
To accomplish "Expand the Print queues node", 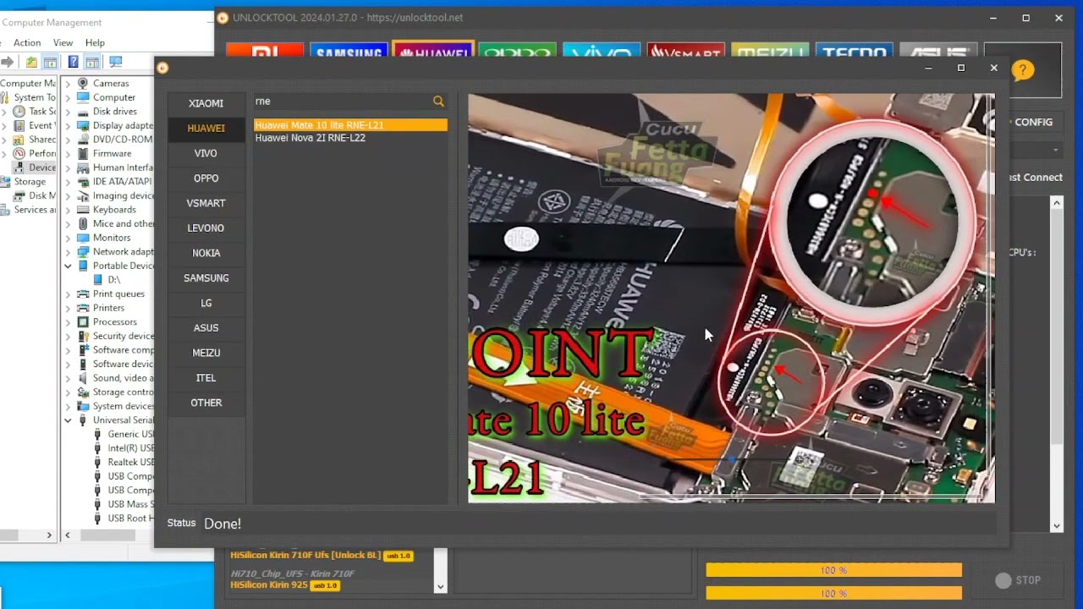I will (x=68, y=294).
